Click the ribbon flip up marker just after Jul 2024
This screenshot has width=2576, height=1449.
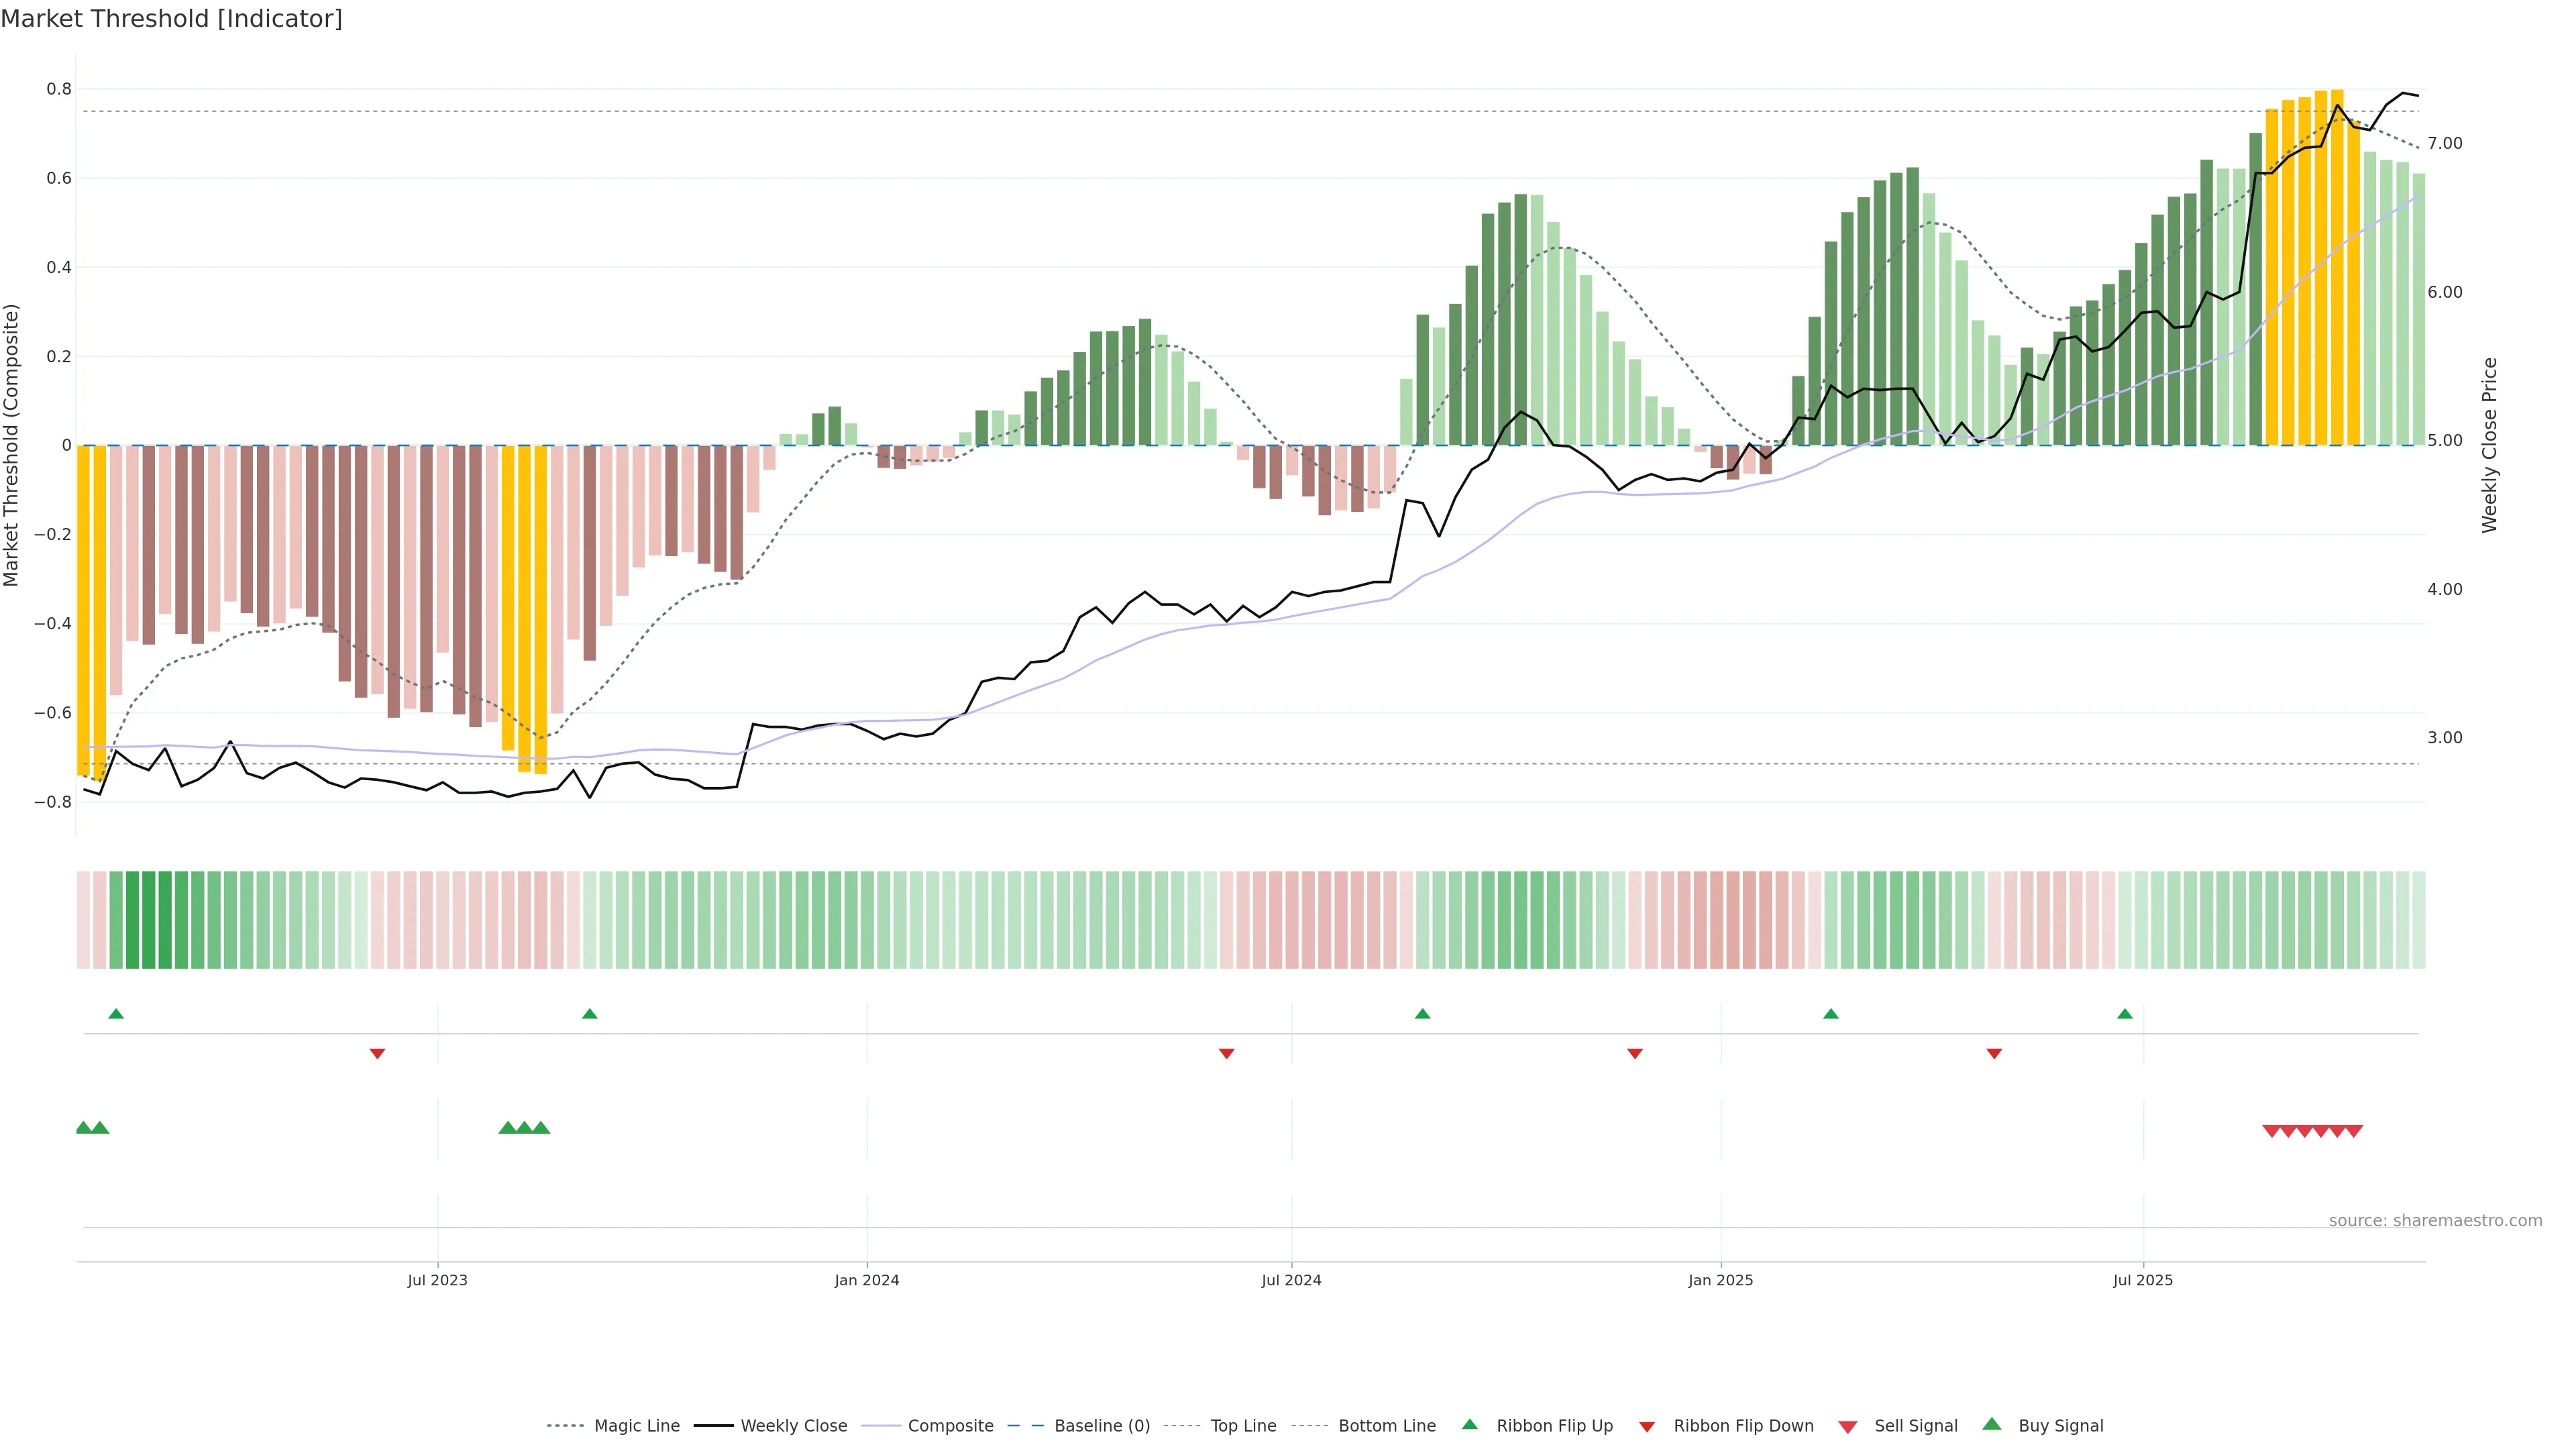[x=1422, y=1014]
